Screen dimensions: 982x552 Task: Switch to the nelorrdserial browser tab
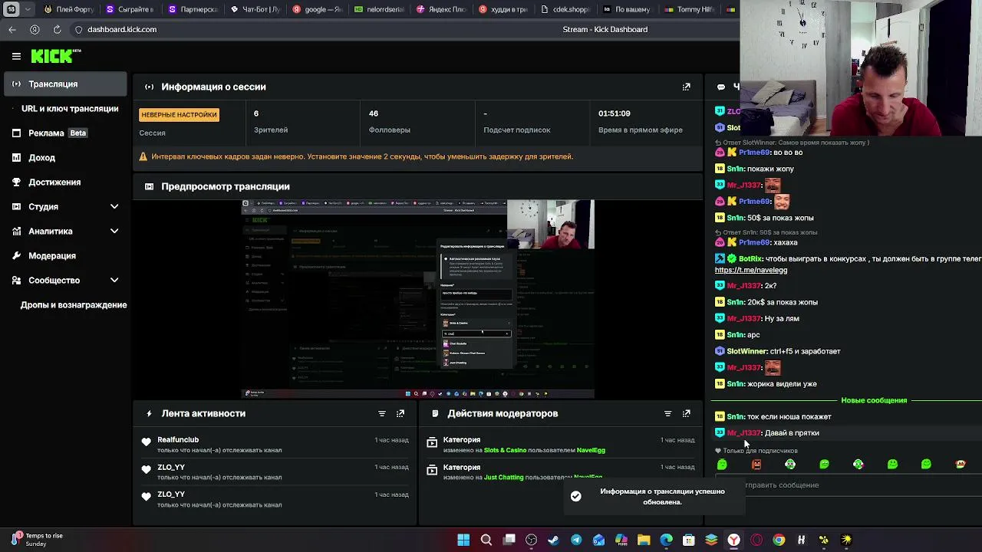coord(379,9)
